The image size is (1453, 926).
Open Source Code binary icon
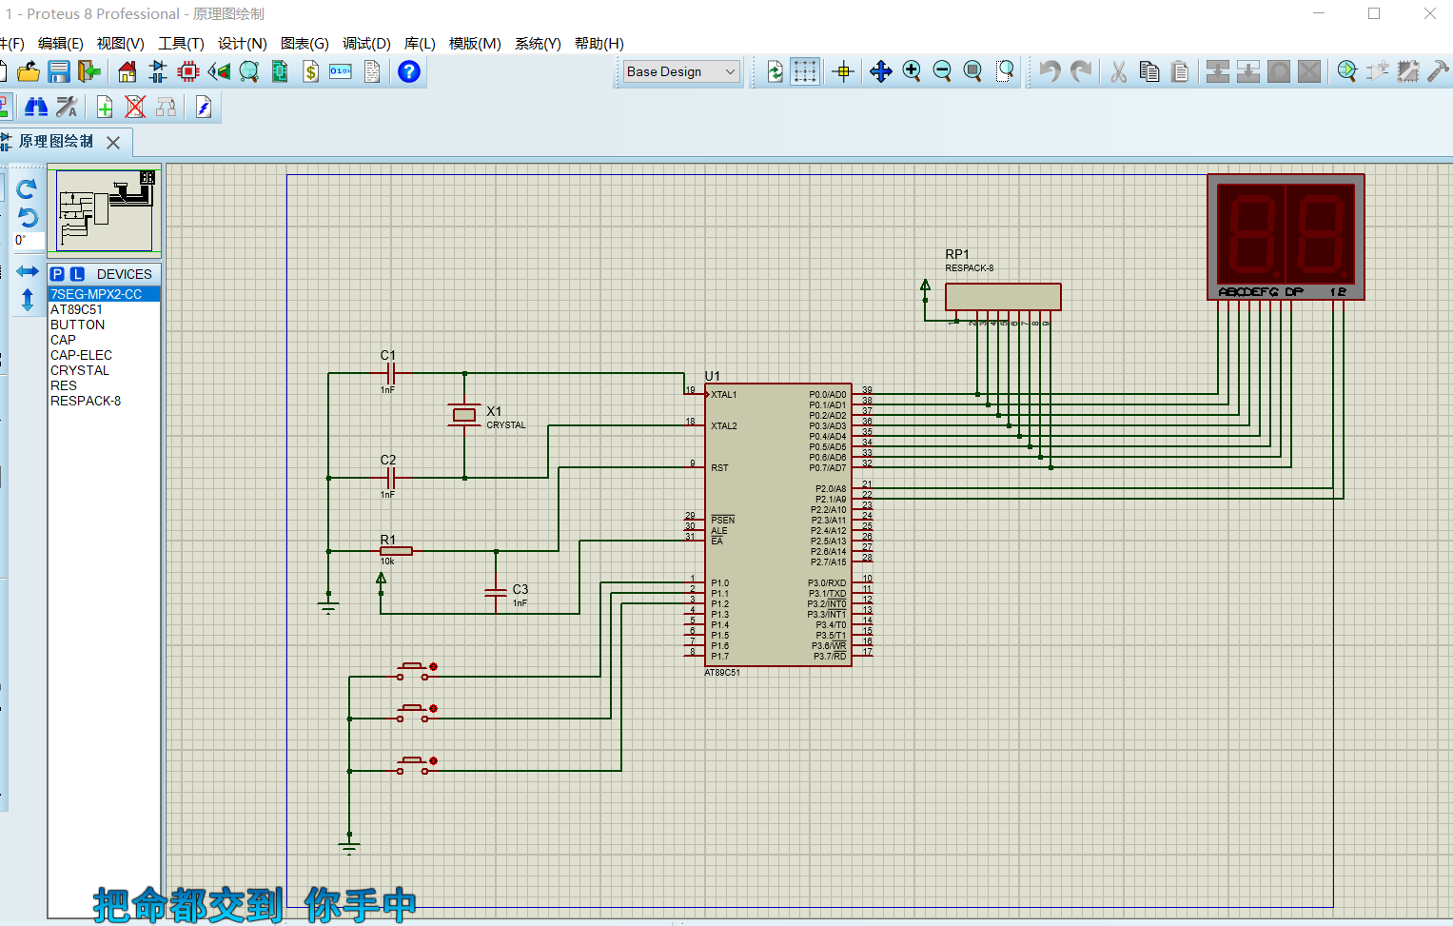coord(341,71)
